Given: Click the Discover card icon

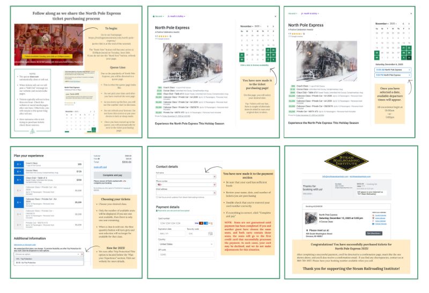Looking at the screenshot, I should [x=210, y=223].
